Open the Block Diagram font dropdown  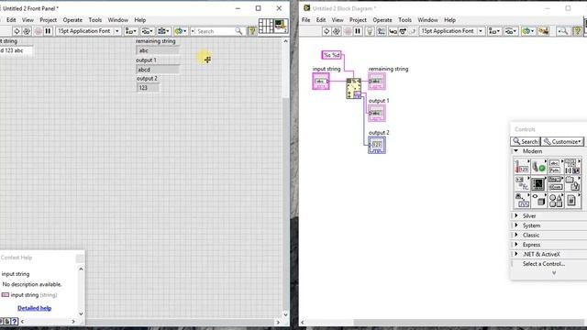click(452, 31)
